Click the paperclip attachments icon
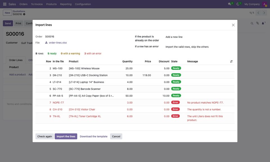270x162 pixels. pos(257,23)
